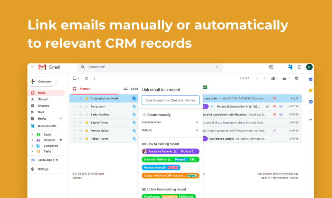Tick checkbox for Robert Taylor email
The image size is (332, 198).
tap(75, 139)
